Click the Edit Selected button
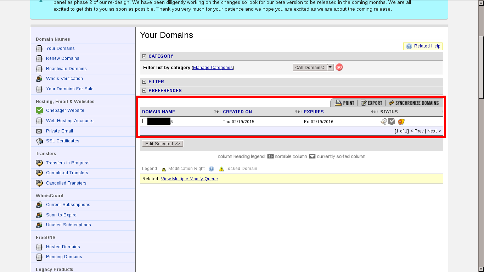The width and height of the screenshot is (484, 272). click(x=162, y=144)
